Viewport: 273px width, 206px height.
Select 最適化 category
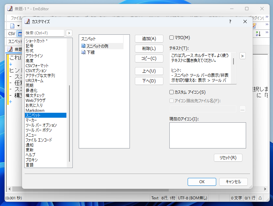[45, 91]
